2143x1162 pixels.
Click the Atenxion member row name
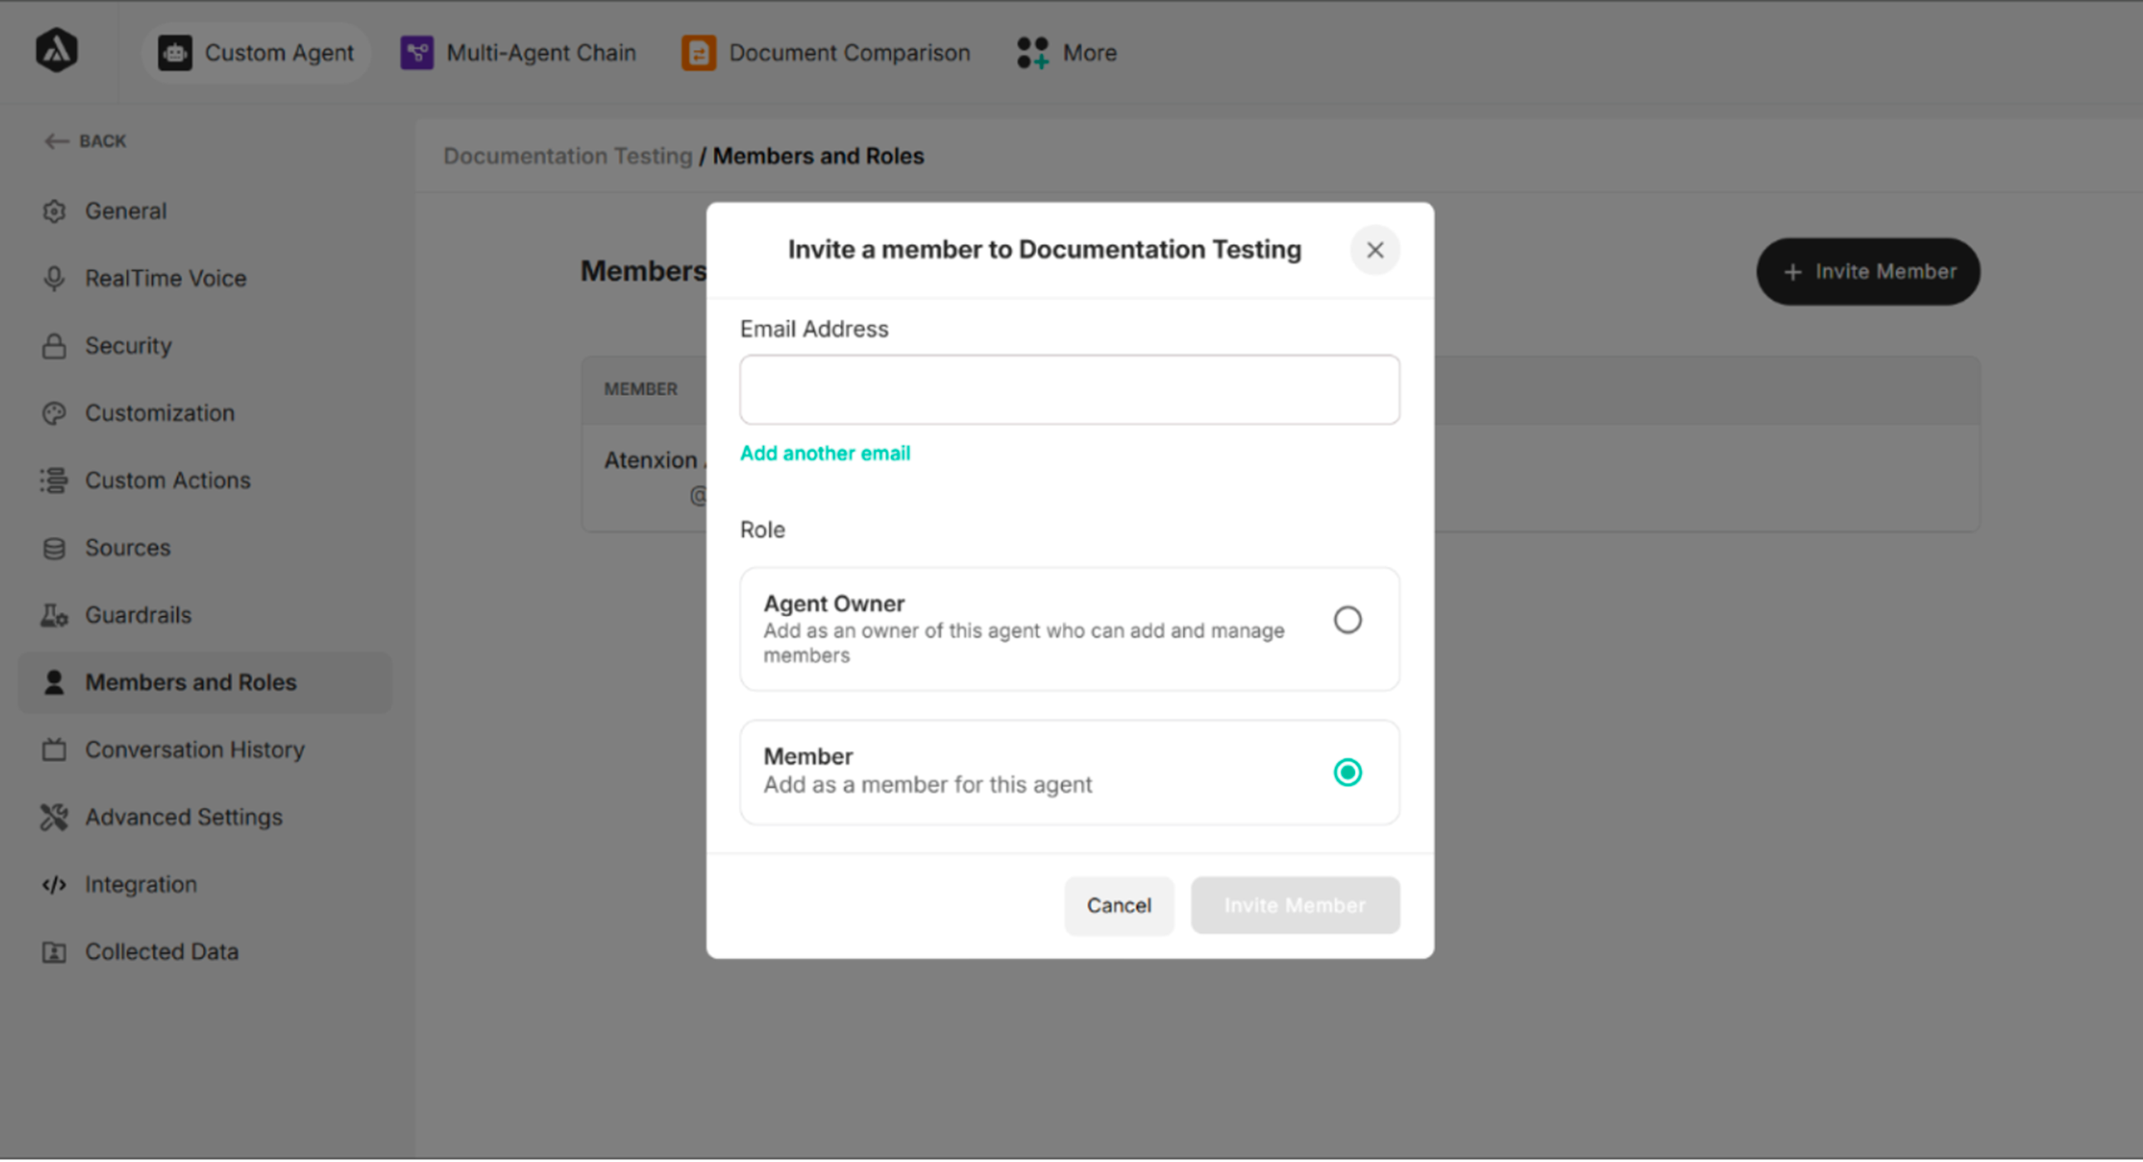[655, 460]
